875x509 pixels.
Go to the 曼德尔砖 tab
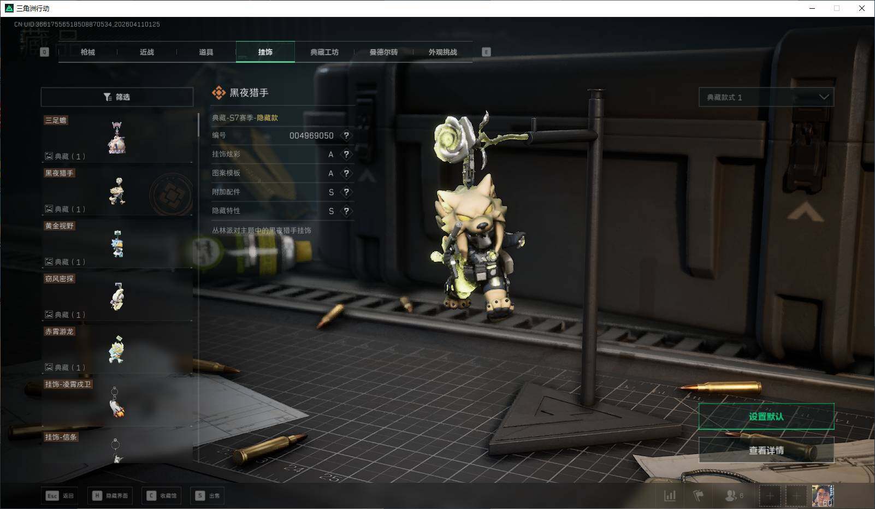pos(383,52)
